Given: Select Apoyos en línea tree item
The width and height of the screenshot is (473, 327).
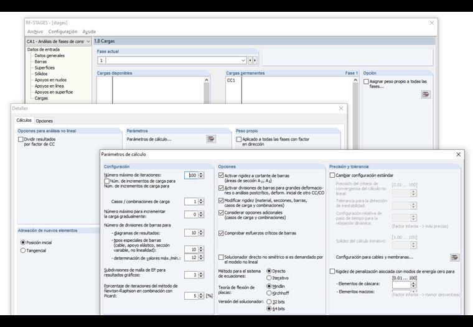Looking at the screenshot, I should pyautogui.click(x=49, y=86).
